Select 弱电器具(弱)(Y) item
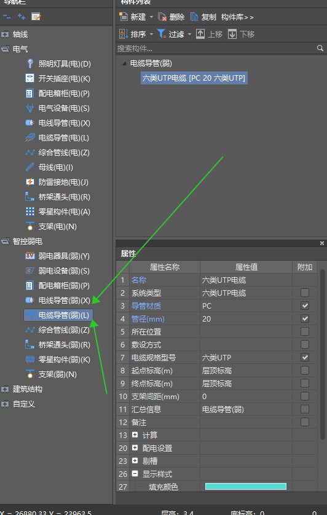327x515 pixels. coord(58,256)
